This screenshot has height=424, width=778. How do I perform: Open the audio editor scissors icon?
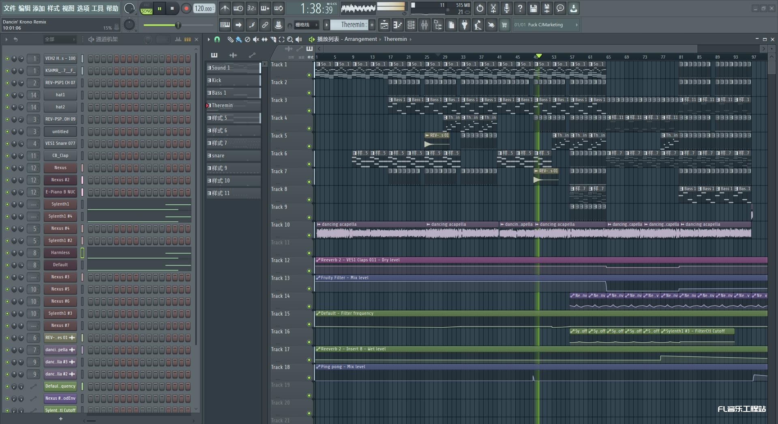tap(493, 8)
